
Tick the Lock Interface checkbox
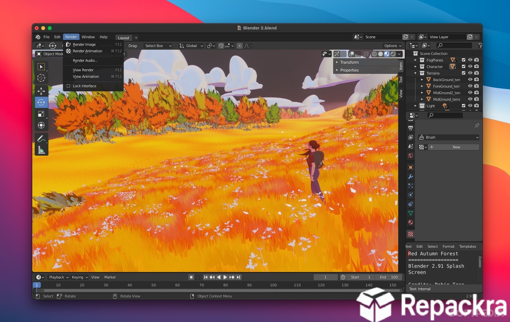(68, 86)
